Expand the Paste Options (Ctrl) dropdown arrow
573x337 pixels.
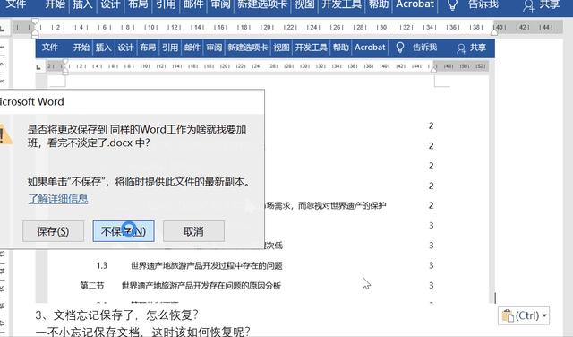point(544,315)
